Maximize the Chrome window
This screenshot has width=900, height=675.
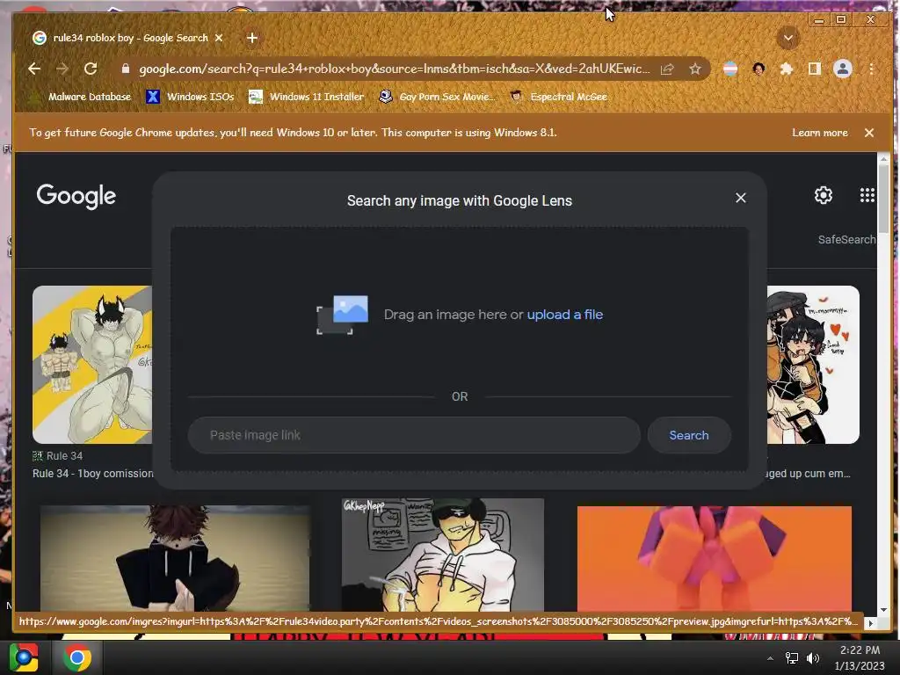[841, 20]
